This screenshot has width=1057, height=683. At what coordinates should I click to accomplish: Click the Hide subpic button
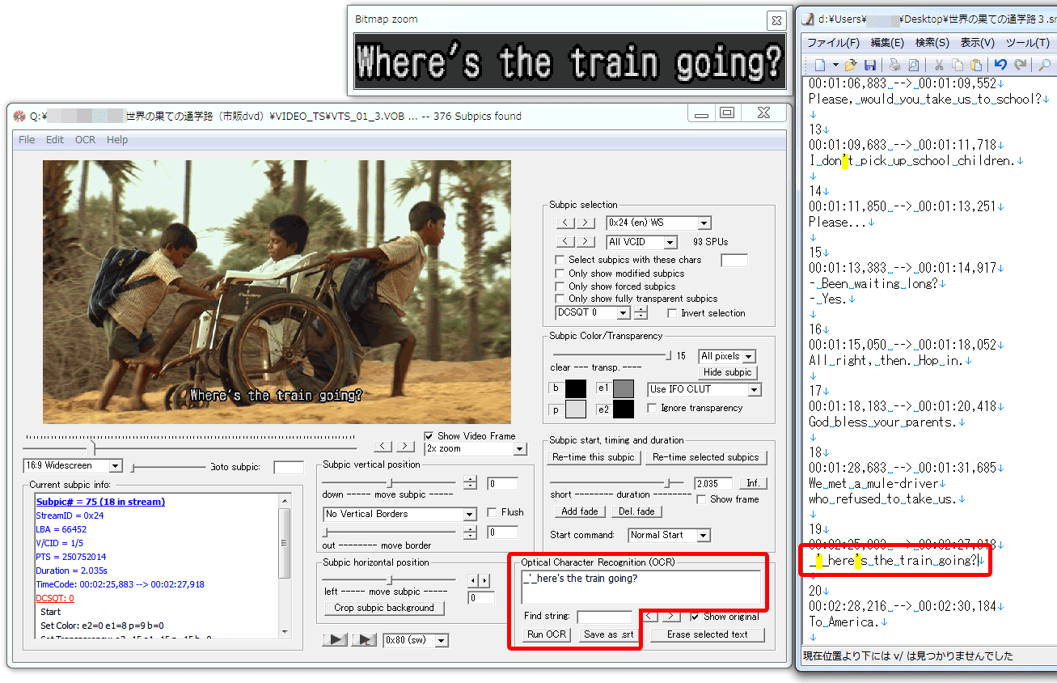(x=728, y=372)
